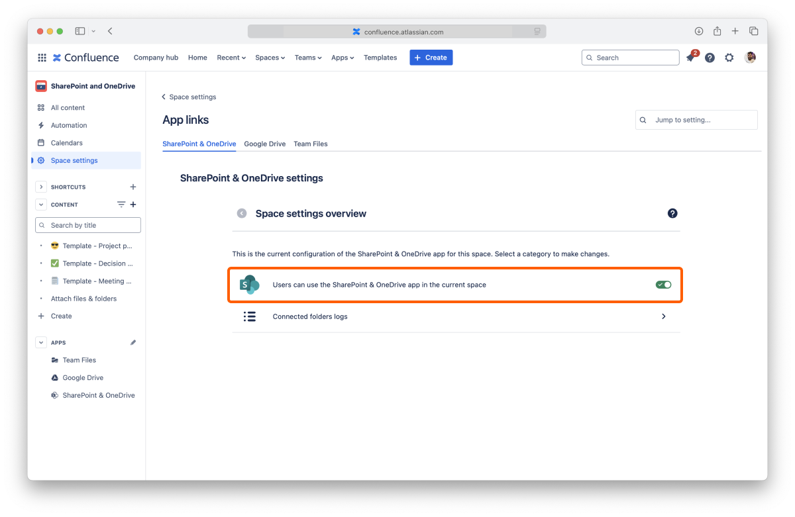The height and width of the screenshot is (517, 795).
Task: Open the settings gear icon in header
Action: [x=729, y=58]
